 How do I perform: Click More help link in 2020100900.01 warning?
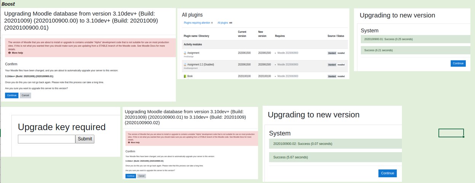[x=17, y=53]
